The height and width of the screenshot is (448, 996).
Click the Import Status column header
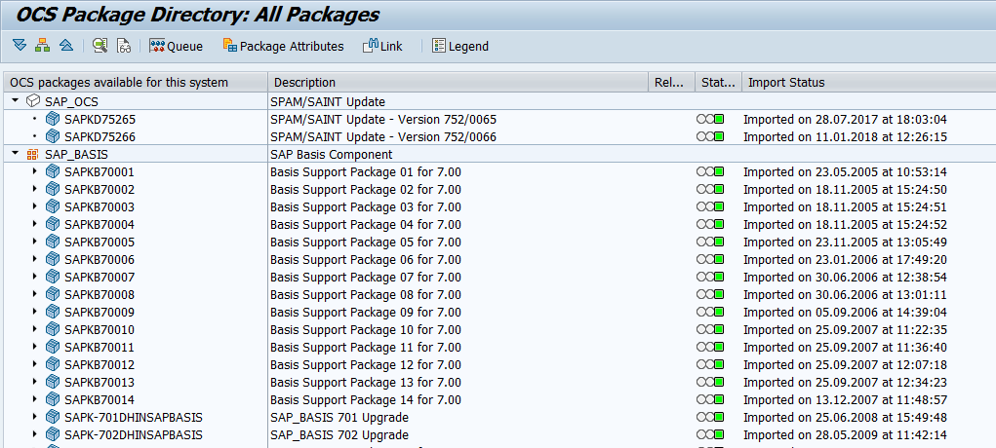tap(869, 83)
